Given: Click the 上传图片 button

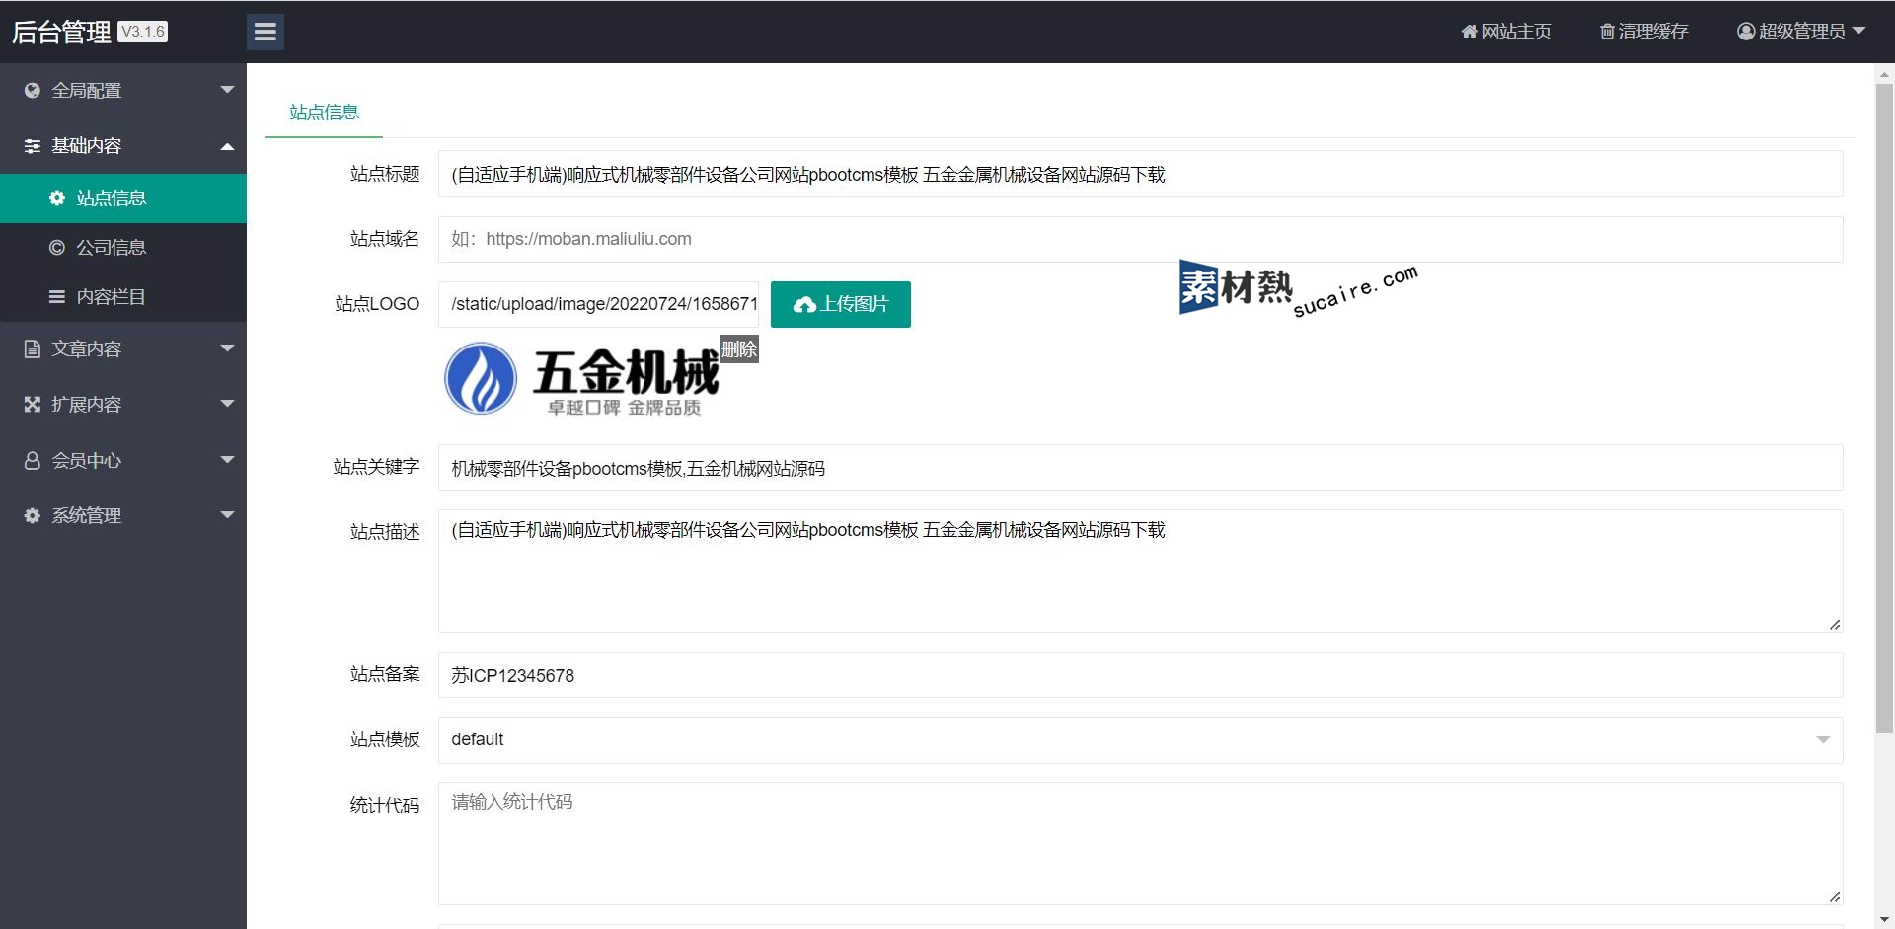Looking at the screenshot, I should pos(840,304).
